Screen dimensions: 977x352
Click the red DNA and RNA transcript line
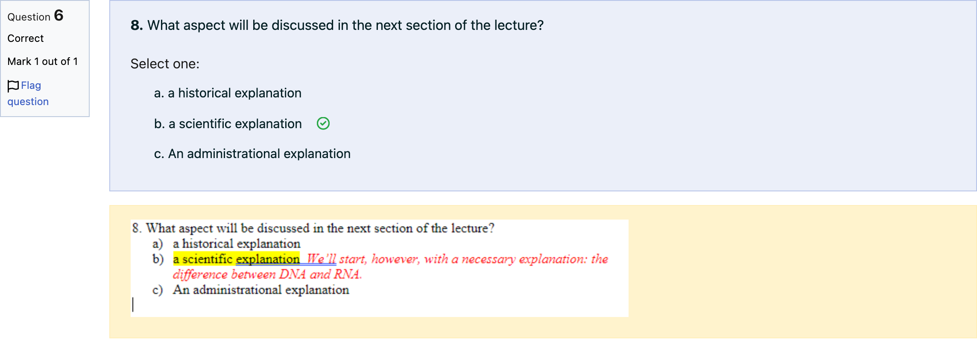267,274
